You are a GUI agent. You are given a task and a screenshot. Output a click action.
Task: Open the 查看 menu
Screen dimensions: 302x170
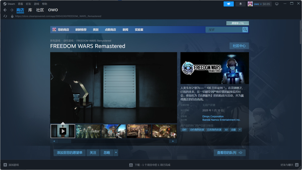(20, 4)
